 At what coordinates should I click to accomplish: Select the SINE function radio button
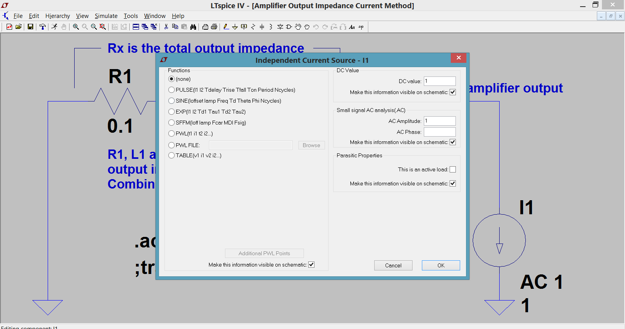[x=171, y=101]
